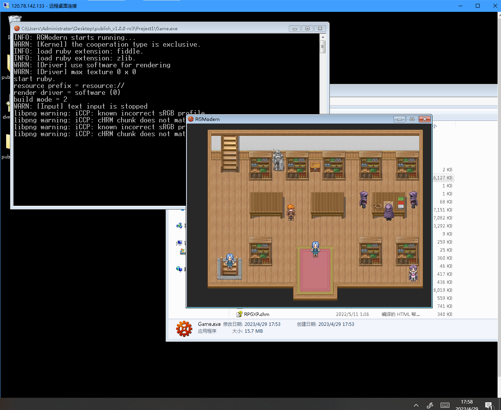Click the console scrollbar up arrow
The height and width of the screenshot is (410, 501).
point(323,37)
